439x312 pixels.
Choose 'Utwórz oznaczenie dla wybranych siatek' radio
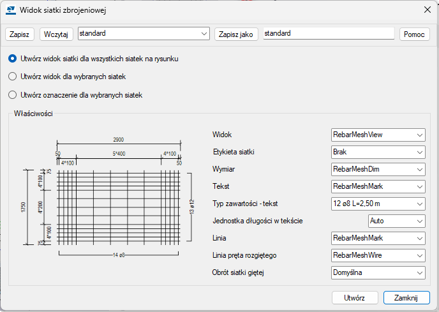(x=12, y=95)
